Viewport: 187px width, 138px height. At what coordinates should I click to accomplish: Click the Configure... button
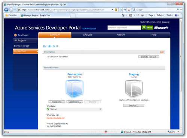75,102
